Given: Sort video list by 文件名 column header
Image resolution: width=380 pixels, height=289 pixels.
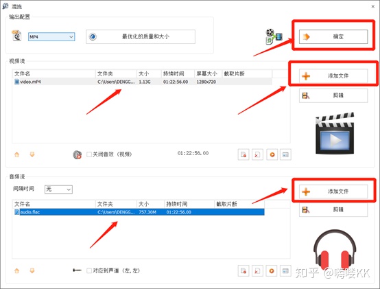Looking at the screenshot, I should (54, 73).
